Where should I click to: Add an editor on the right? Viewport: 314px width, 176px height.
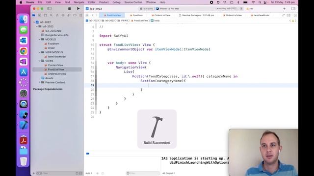pyautogui.click(x=295, y=15)
